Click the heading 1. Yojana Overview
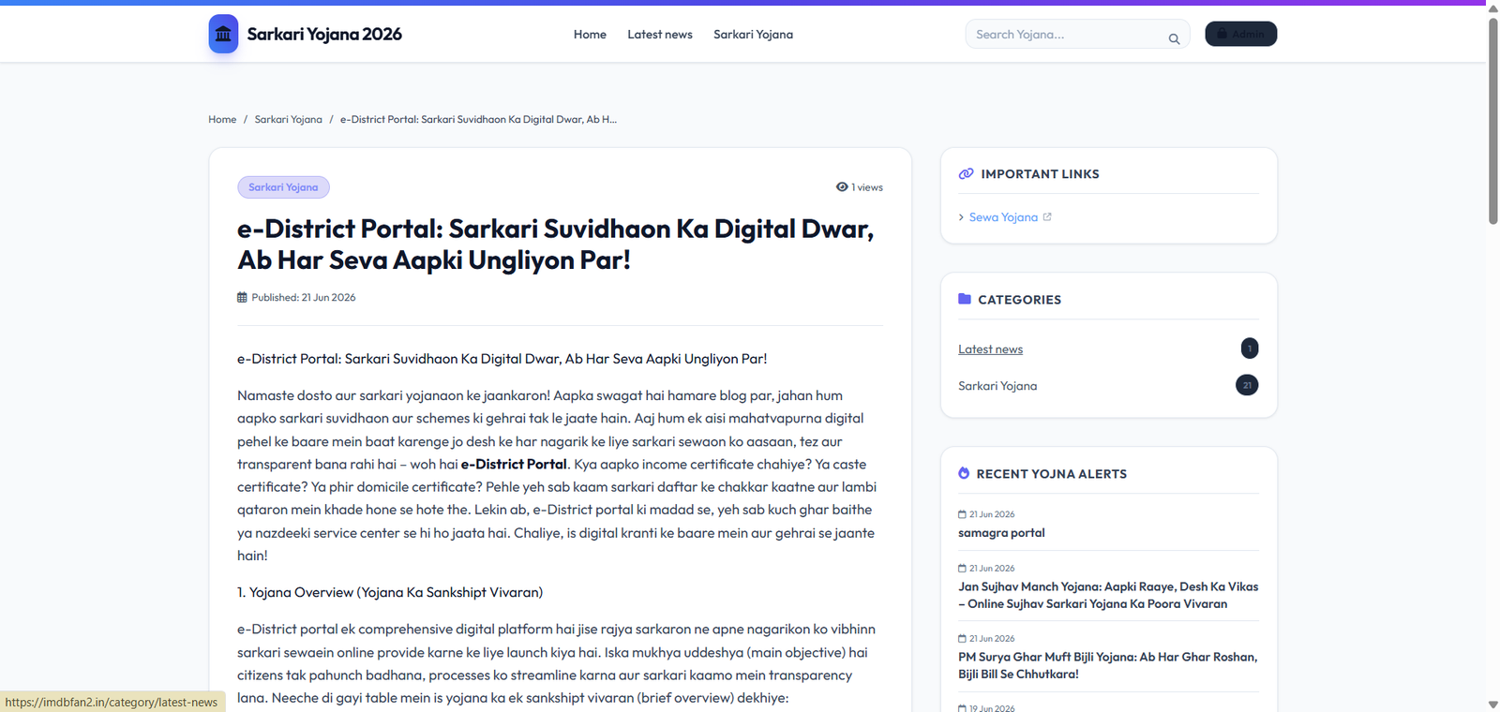The height and width of the screenshot is (712, 1500). (390, 593)
